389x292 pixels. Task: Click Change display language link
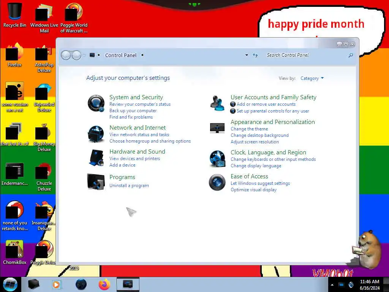[256, 166]
